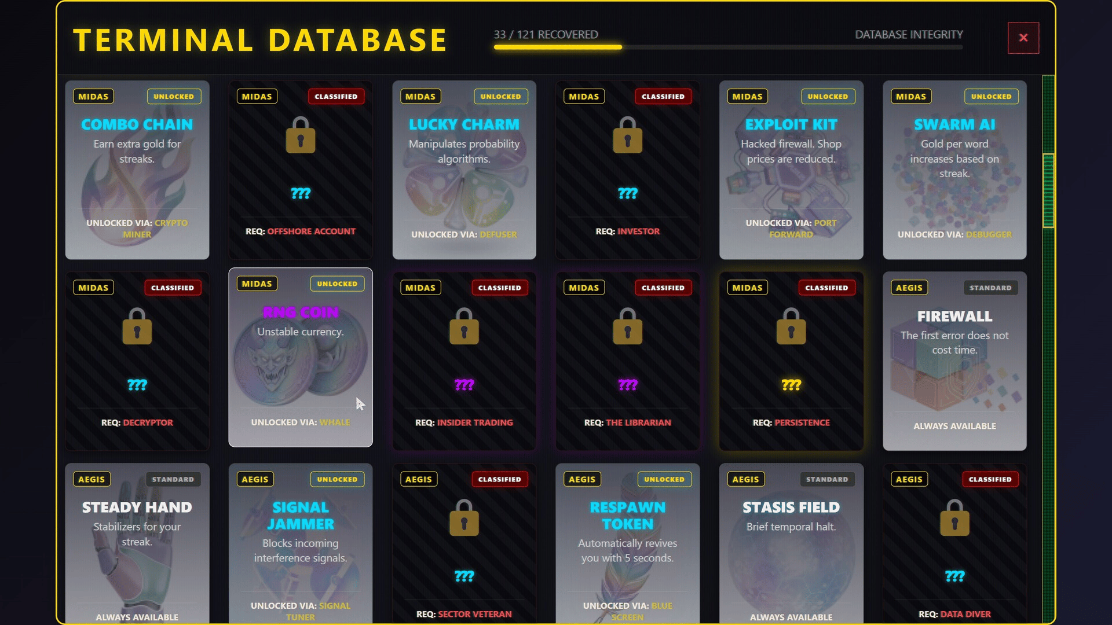Click the padlock on Sector Veteran card
The image size is (1112, 625).
click(464, 518)
